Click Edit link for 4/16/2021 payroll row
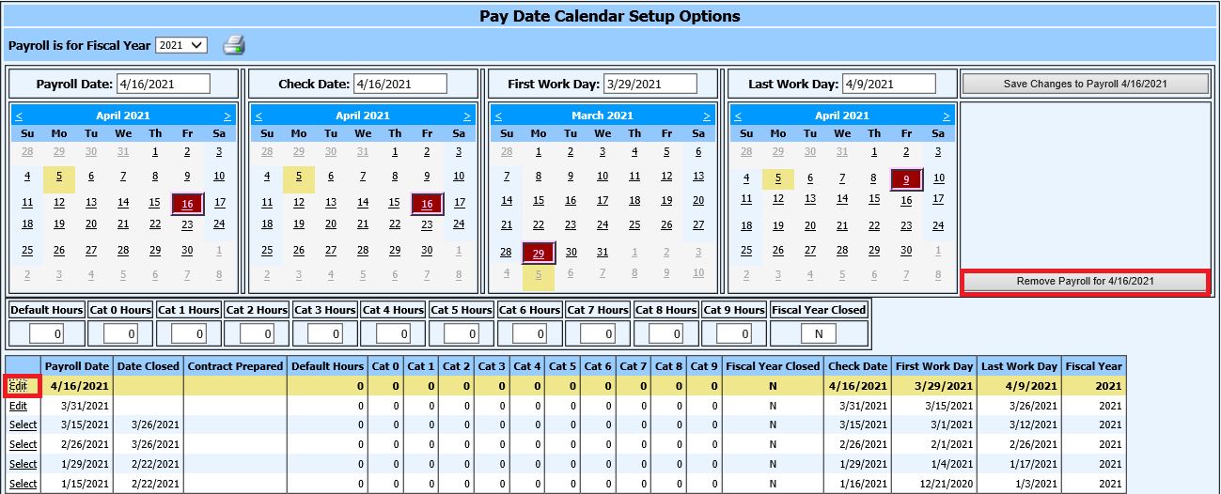Screen dimensions: 1221x494 pos(19,386)
